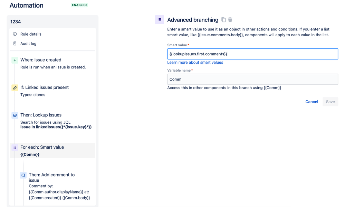Open the When: Issue created trigger component

pyautogui.click(x=41, y=60)
